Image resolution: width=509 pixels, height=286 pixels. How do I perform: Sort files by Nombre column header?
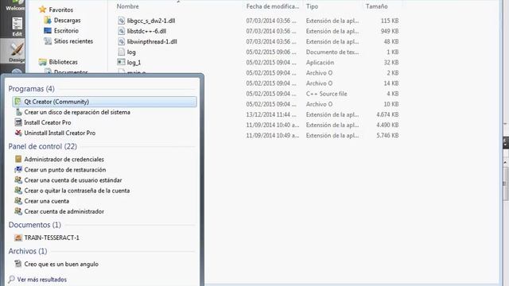(127, 6)
